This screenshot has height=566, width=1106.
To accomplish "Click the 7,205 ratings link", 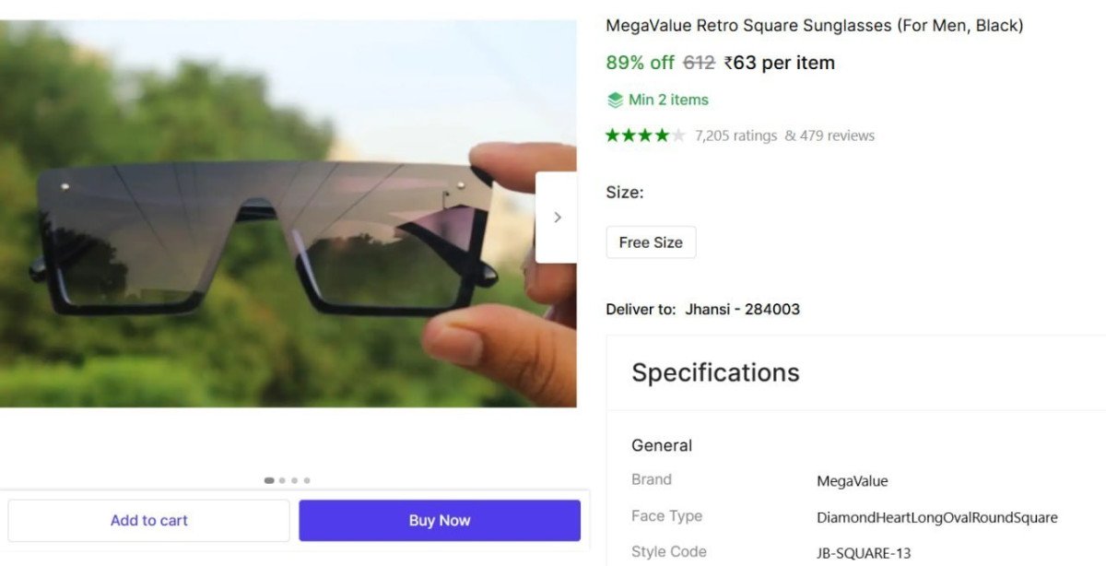I will click(x=735, y=135).
